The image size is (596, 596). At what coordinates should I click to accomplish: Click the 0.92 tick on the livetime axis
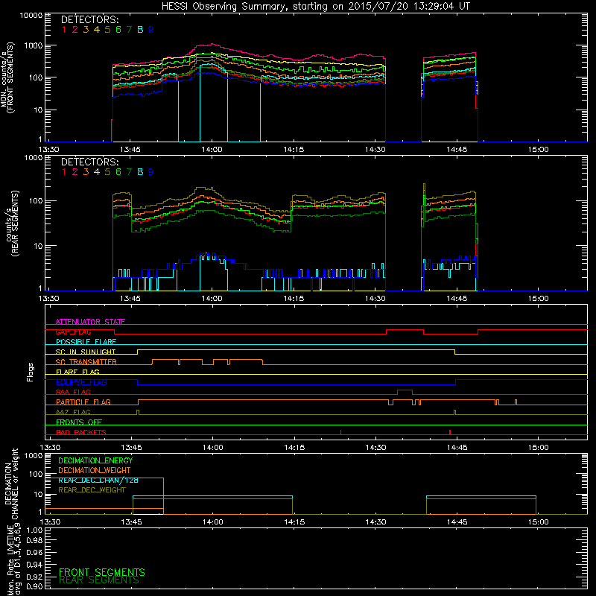pyautogui.click(x=34, y=576)
